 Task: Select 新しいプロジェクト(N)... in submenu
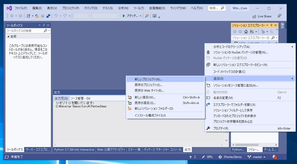[165, 79]
